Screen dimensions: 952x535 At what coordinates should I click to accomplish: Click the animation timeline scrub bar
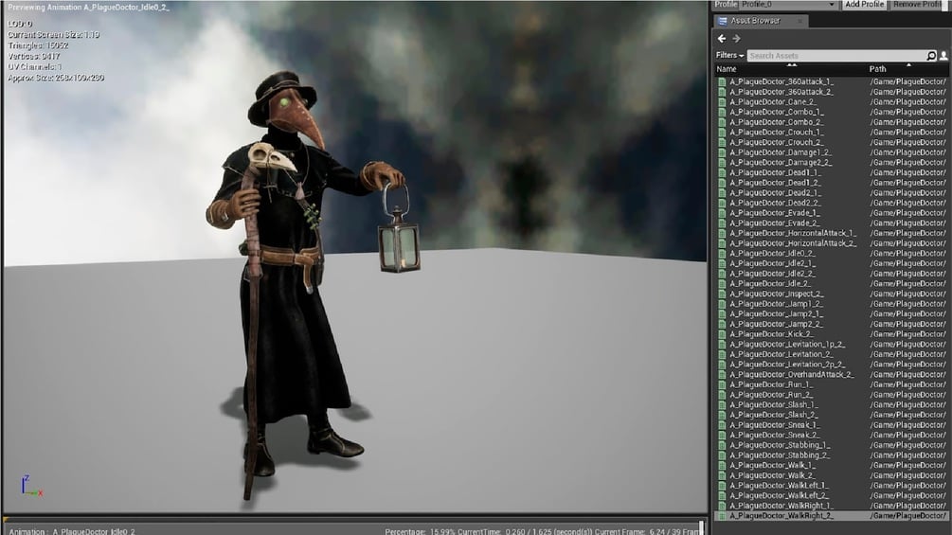pos(354,521)
